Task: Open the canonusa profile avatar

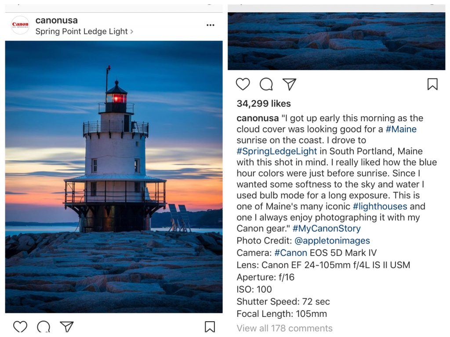Action: coord(20,25)
